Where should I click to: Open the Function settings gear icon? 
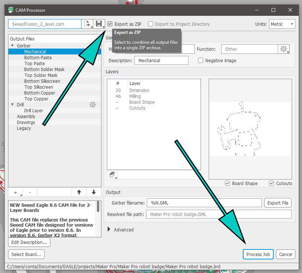point(283,49)
